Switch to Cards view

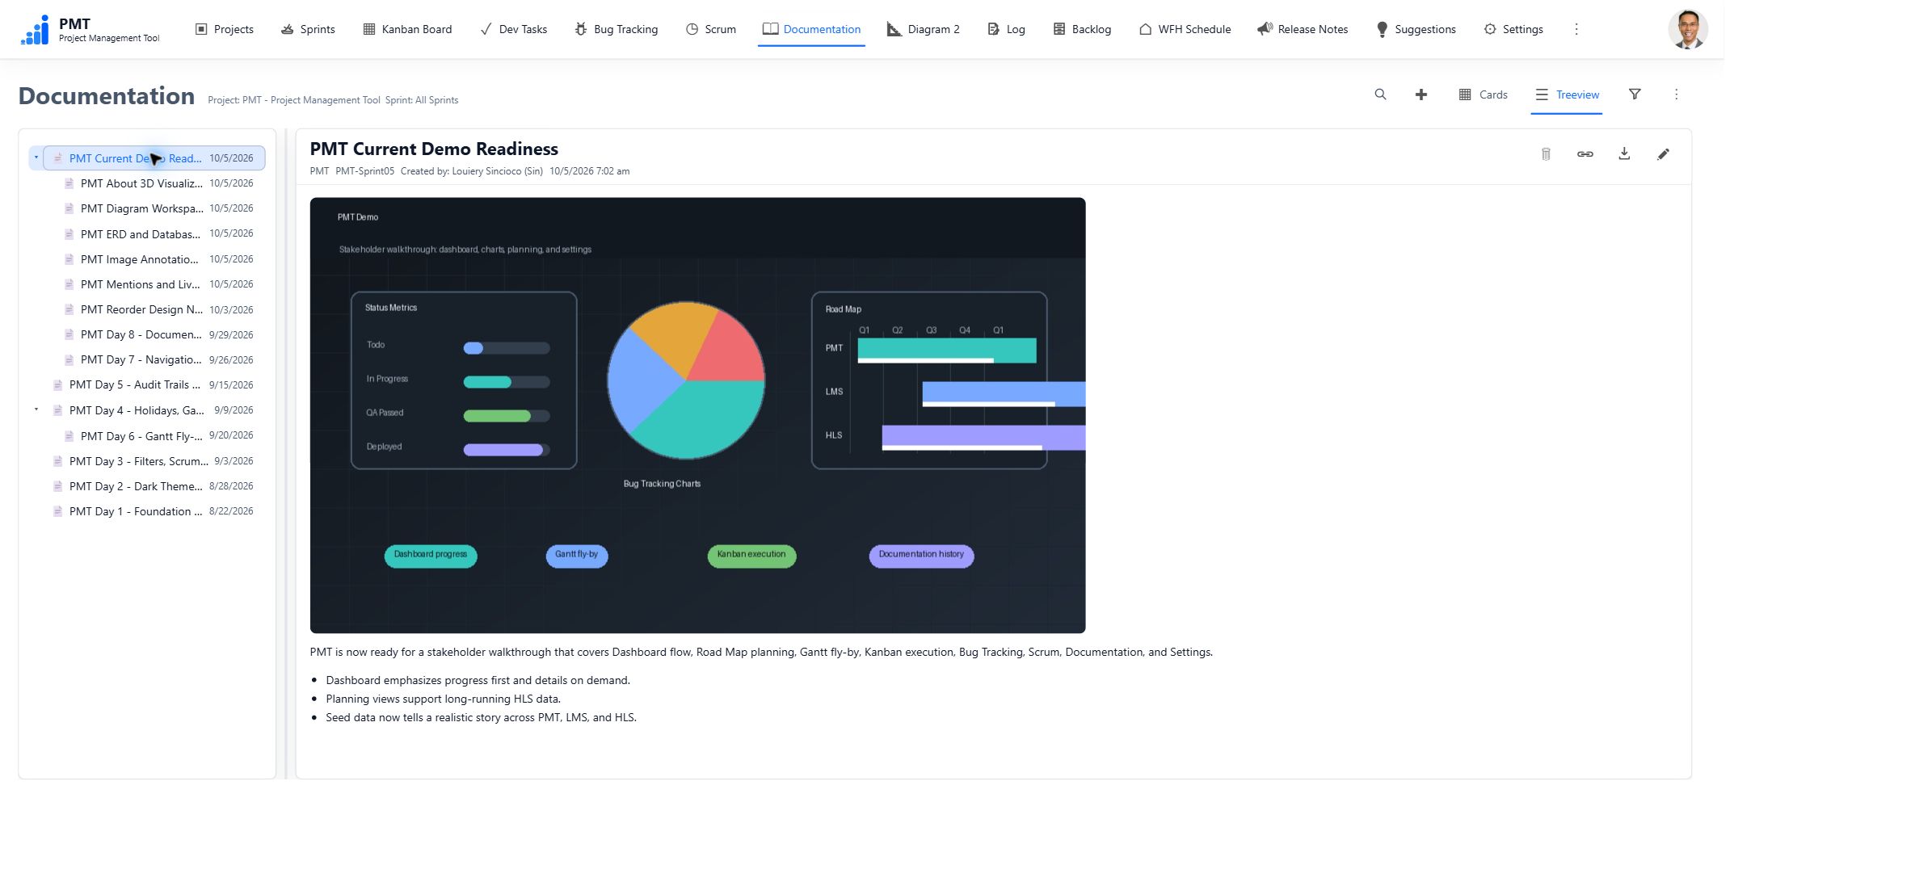[1483, 94]
